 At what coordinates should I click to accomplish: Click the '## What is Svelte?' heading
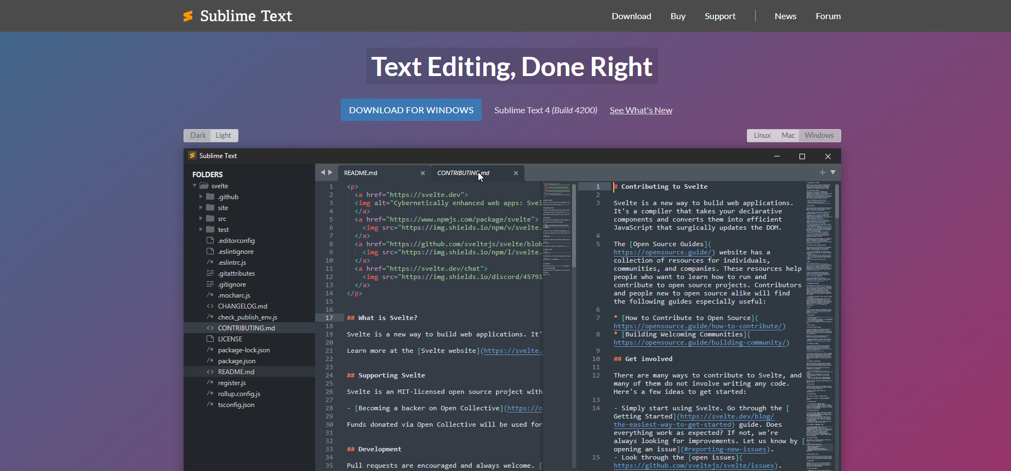tap(382, 318)
